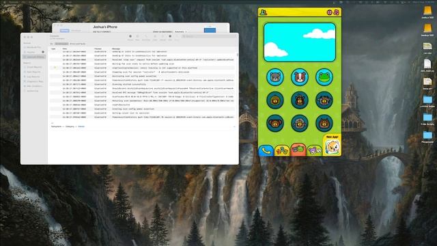The width and height of the screenshot is (437, 246).
Task: Click the Details link below the log list
Action: pyautogui.click(x=81, y=126)
